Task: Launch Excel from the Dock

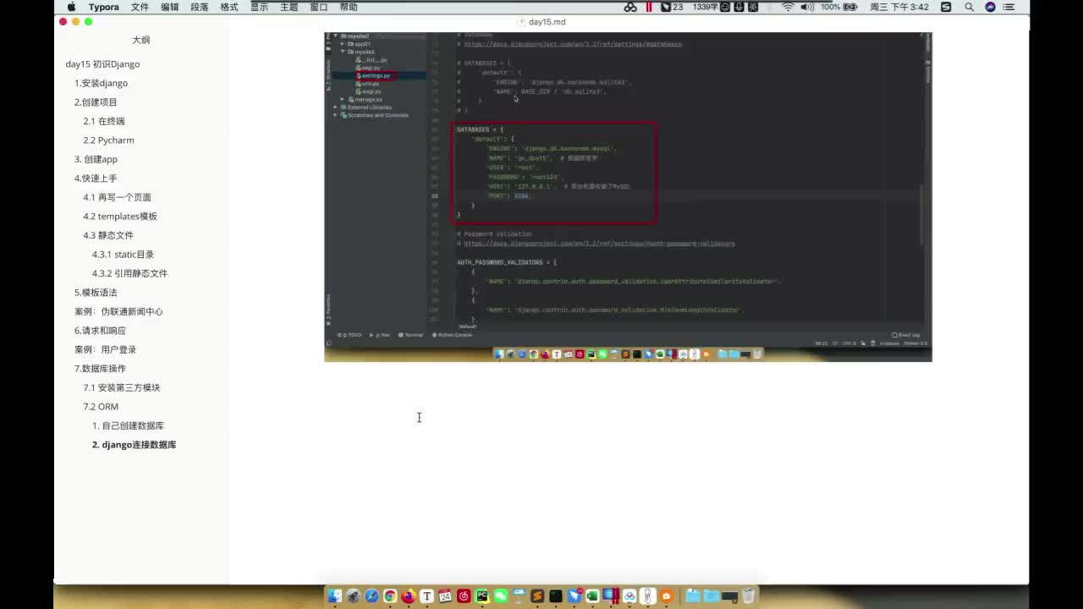Action: [x=592, y=596]
